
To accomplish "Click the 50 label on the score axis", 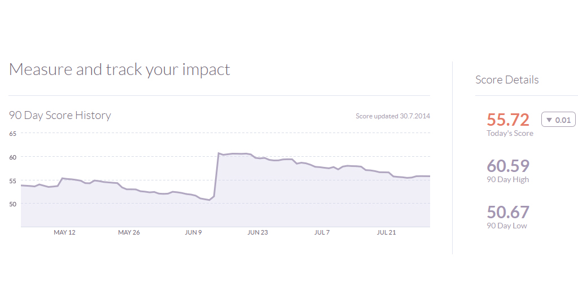I will [12, 204].
